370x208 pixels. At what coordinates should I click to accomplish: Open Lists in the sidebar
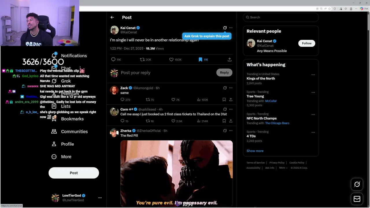pyautogui.click(x=61, y=106)
